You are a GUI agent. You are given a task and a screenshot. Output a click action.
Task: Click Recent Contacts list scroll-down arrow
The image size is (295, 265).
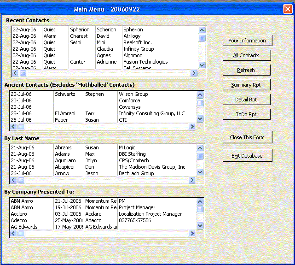click(202, 65)
